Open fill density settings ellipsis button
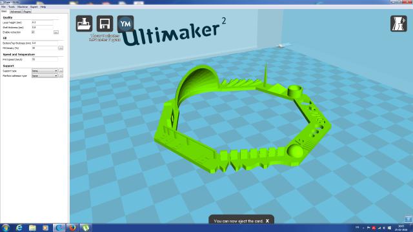This screenshot has width=413, height=232. pyautogui.click(x=61, y=48)
